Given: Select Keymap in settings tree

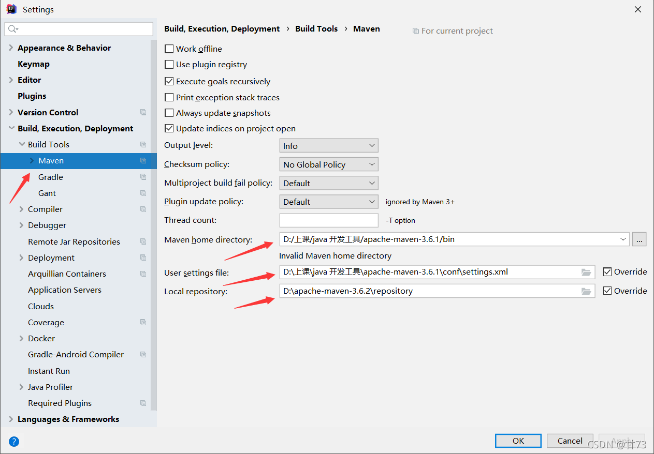Looking at the screenshot, I should point(34,64).
